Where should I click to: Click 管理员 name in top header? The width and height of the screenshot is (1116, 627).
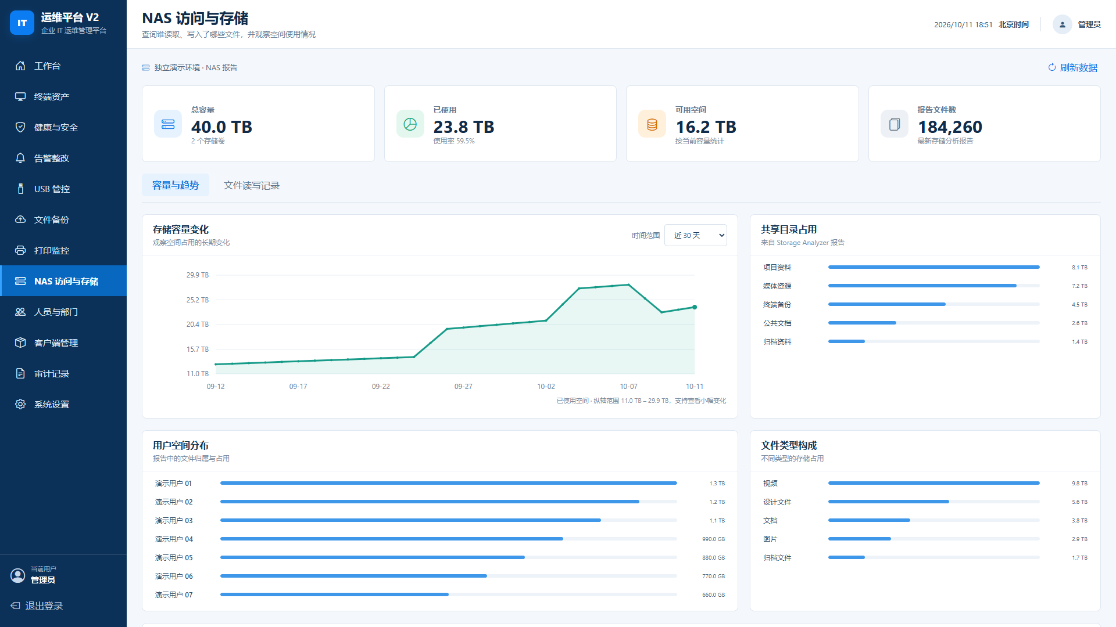tap(1089, 24)
